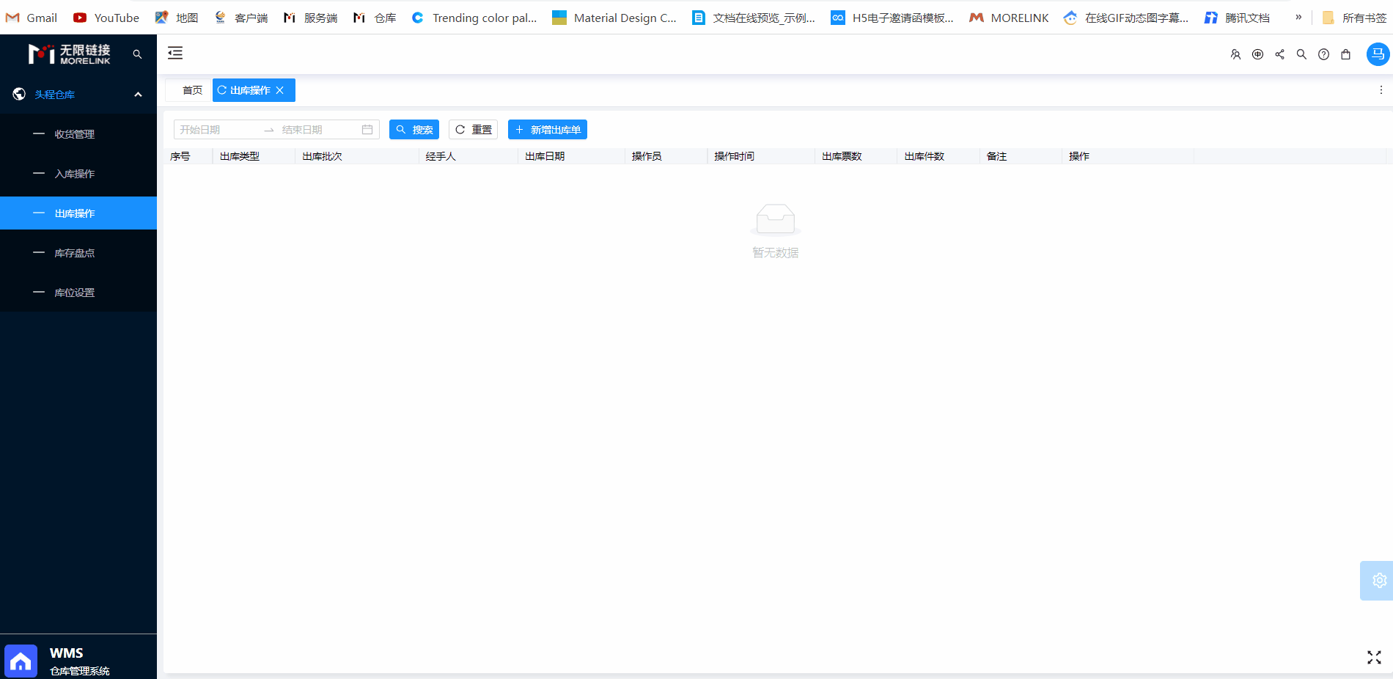This screenshot has width=1393, height=679.
Task: Open the 腾讯文档 bookmark
Action: [x=1237, y=18]
